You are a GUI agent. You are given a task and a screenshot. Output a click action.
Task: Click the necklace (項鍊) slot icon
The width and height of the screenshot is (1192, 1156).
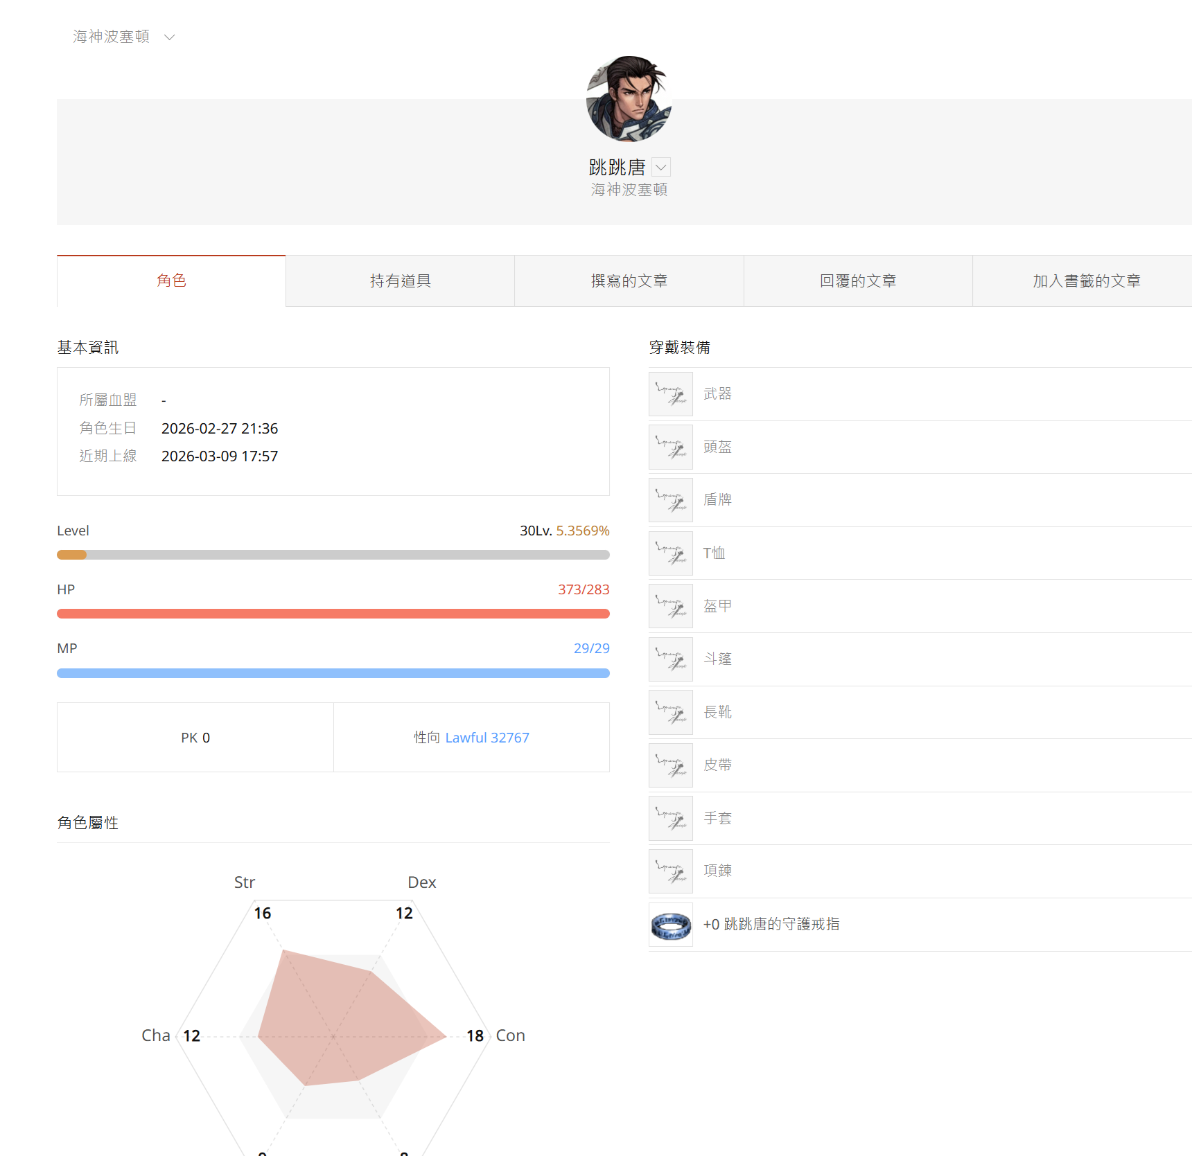coord(670,871)
